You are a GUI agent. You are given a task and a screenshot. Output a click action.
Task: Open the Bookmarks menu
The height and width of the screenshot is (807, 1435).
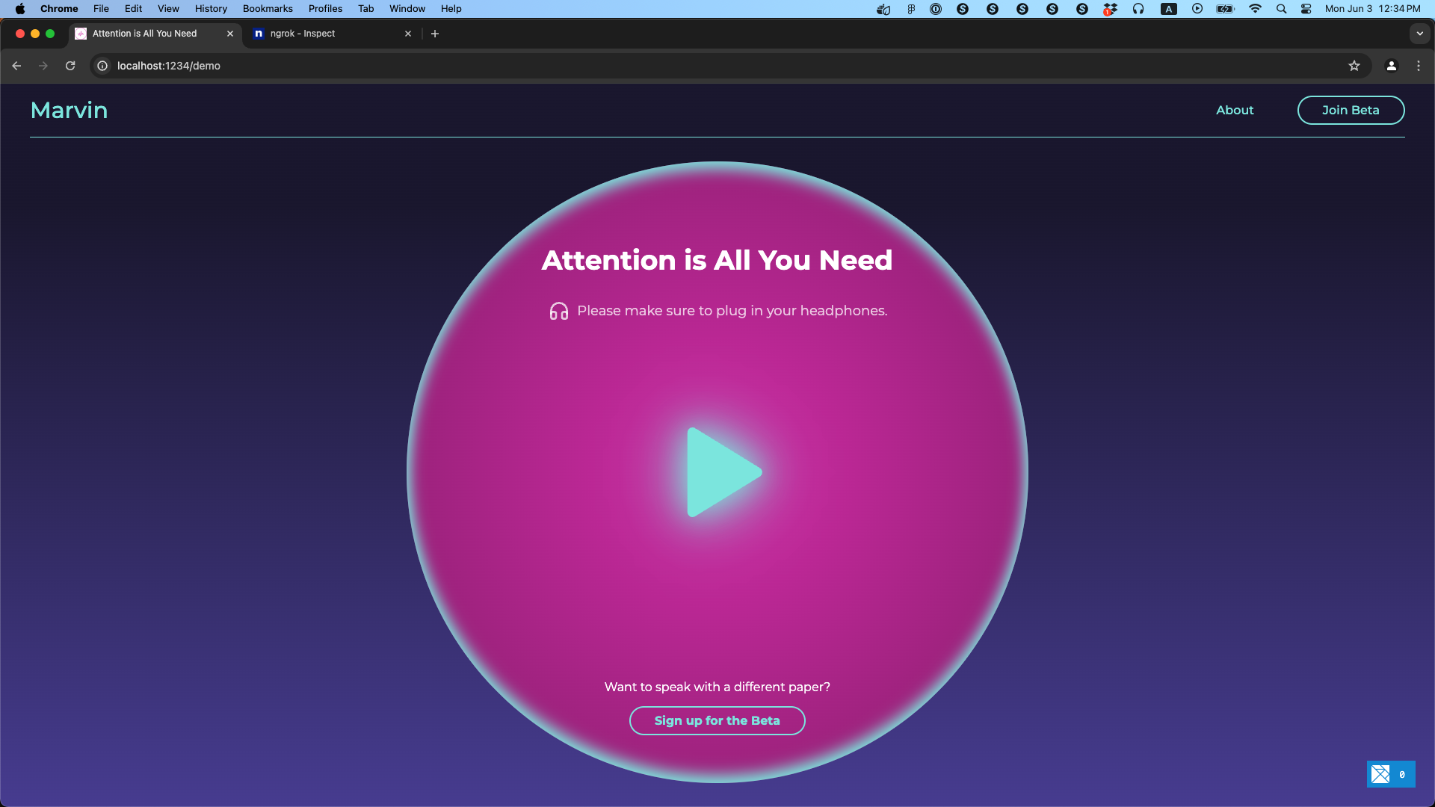point(268,9)
